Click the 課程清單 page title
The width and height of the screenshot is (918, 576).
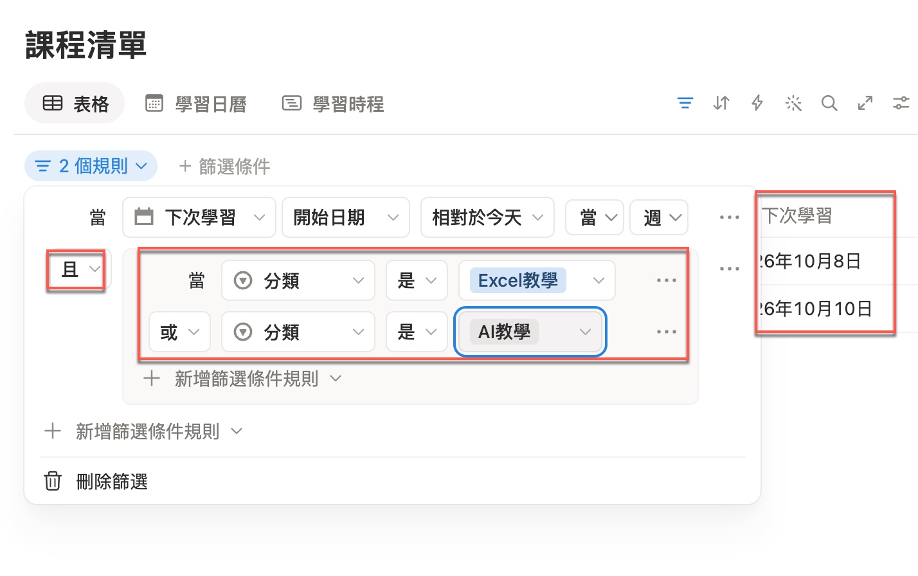tap(86, 45)
